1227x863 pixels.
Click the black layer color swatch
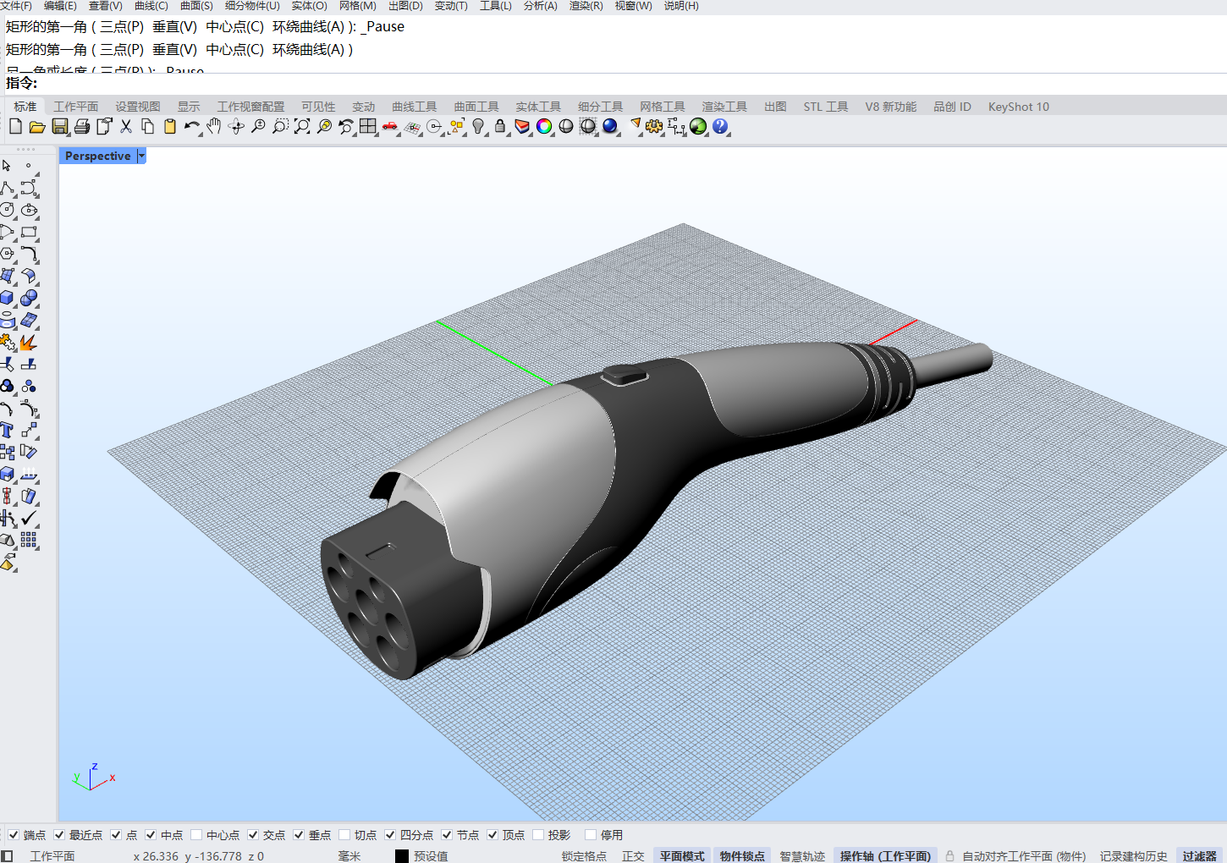click(x=402, y=856)
